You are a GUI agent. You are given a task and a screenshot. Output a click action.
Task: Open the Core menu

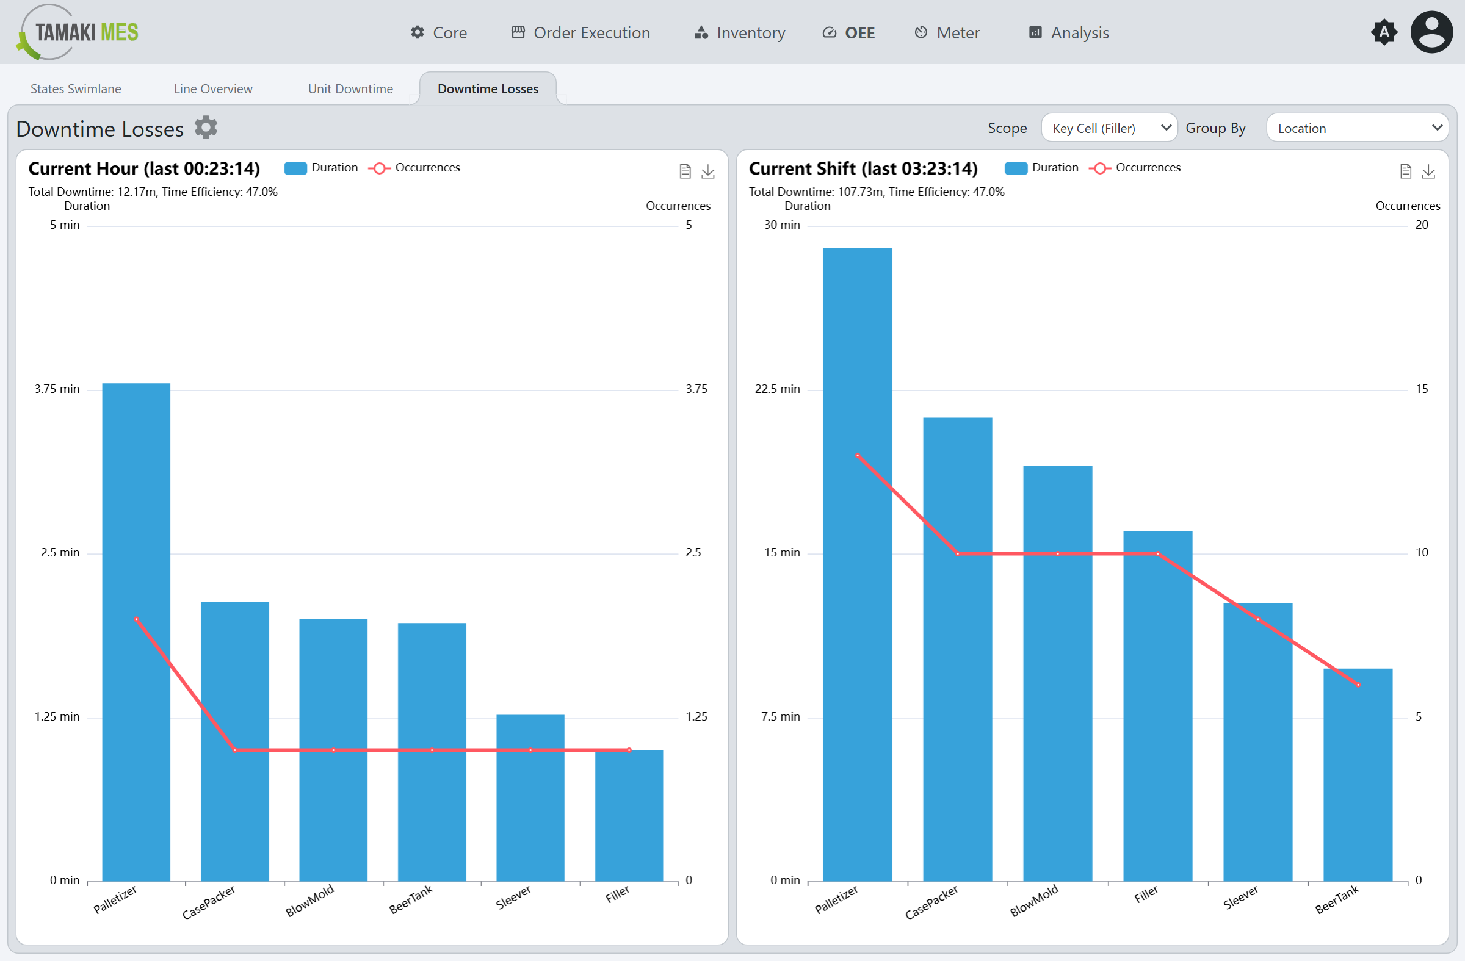coord(439,32)
